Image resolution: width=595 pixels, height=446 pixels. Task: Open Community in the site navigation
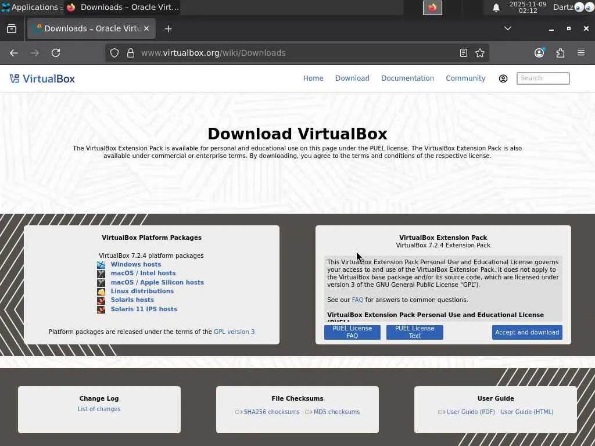[465, 78]
